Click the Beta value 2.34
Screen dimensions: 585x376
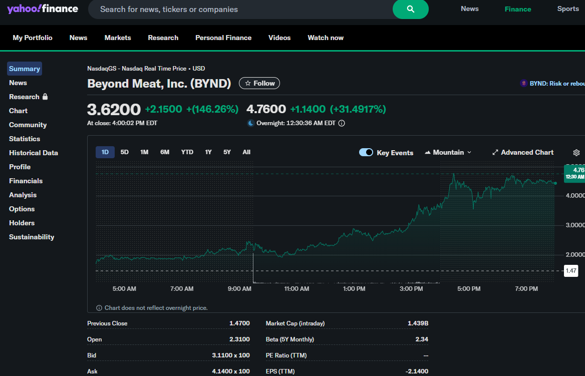422,339
